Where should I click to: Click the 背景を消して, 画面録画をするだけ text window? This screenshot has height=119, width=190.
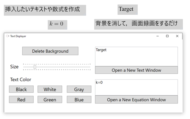(139, 24)
